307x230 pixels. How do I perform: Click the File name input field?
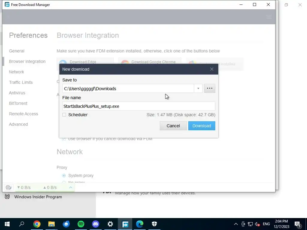pyautogui.click(x=139, y=106)
